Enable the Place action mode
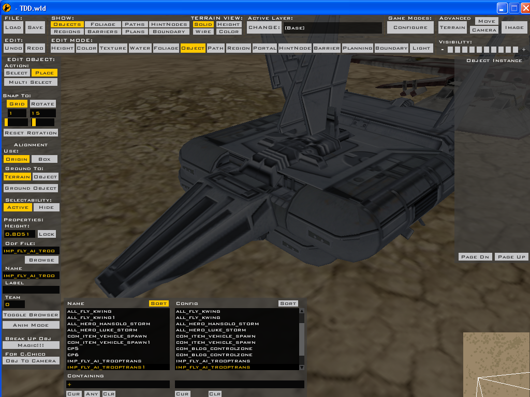The width and height of the screenshot is (530, 397). (44, 72)
